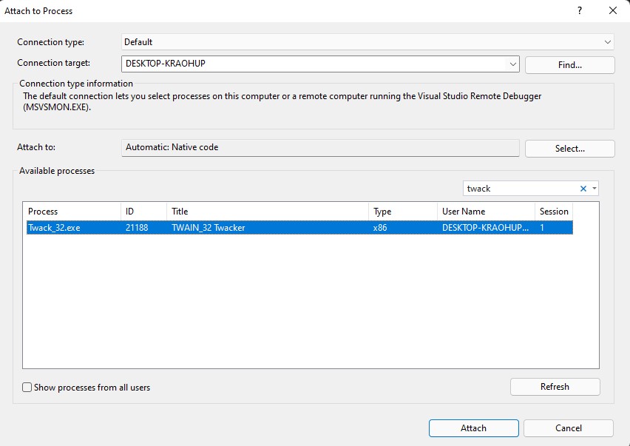Screen dimensions: 630x446
Task: Open the Connection type dropdown
Action: [x=608, y=42]
